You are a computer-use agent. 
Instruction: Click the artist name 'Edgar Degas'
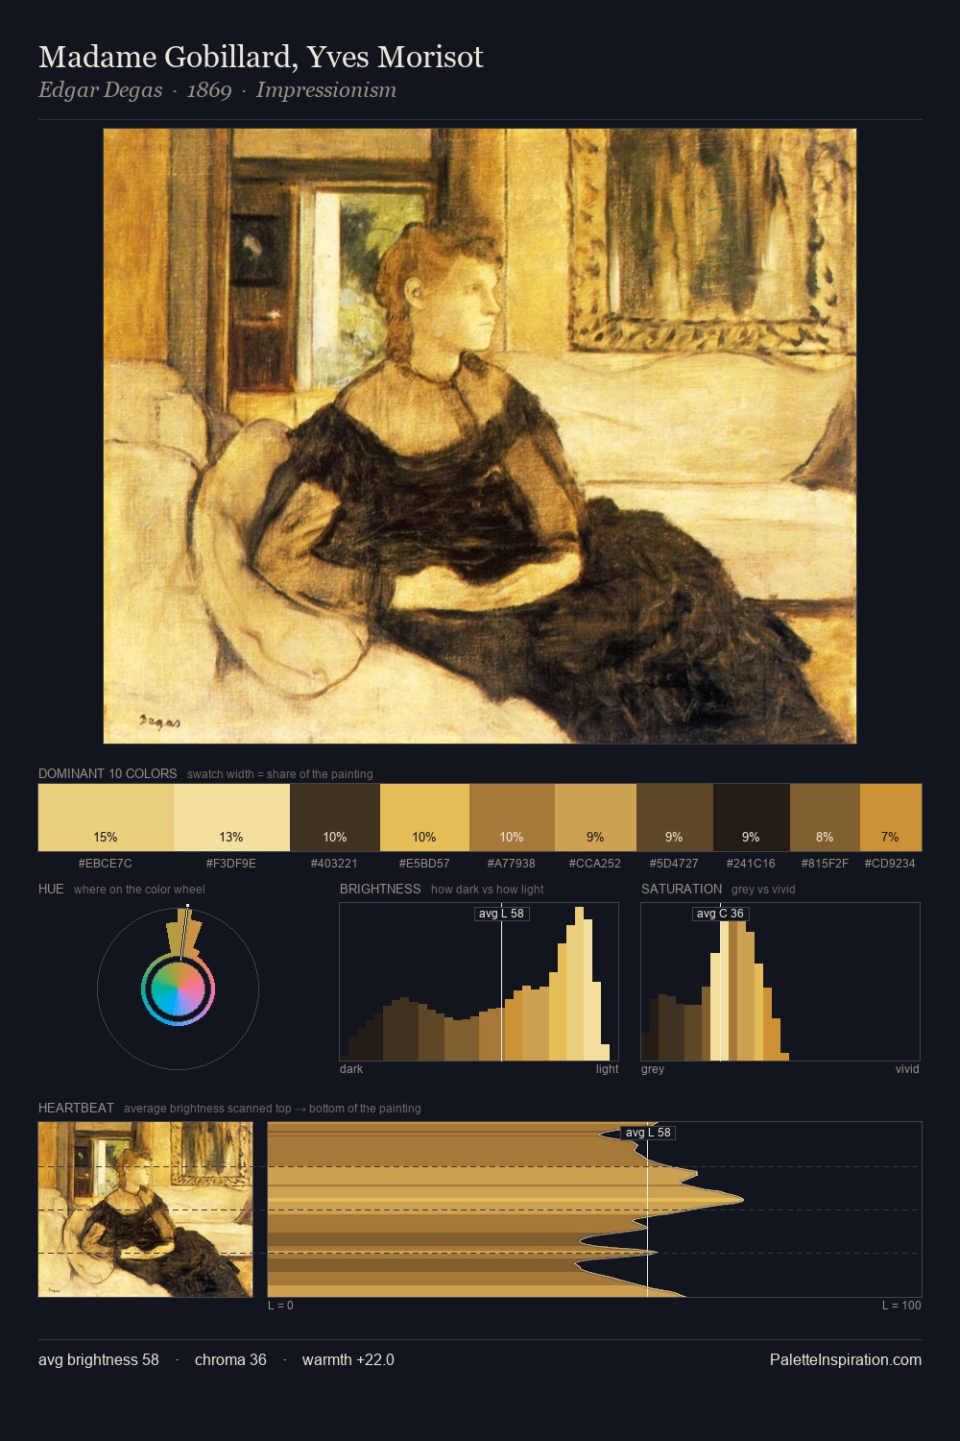coord(100,90)
